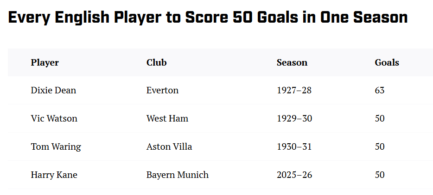The image size is (433, 195).
Task: Select the goals value in Harry Kane's row
Action: tap(380, 175)
